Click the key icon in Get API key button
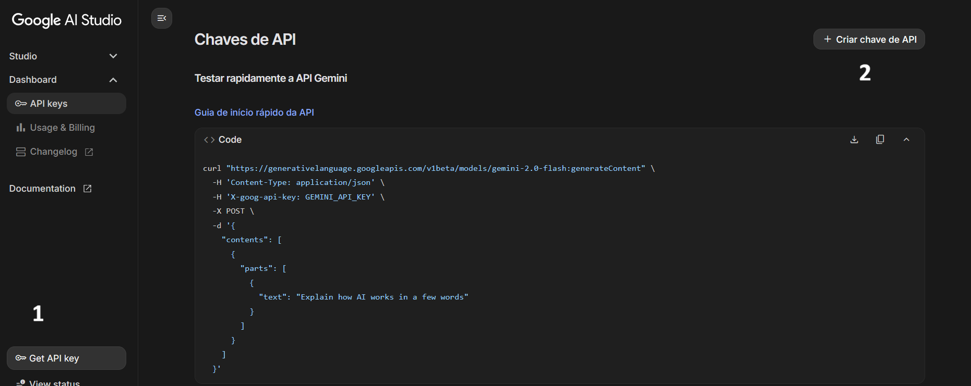Viewport: 971px width, 386px height. click(x=21, y=358)
